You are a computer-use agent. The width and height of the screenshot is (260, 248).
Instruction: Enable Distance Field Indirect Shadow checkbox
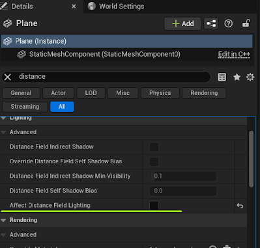point(154,147)
